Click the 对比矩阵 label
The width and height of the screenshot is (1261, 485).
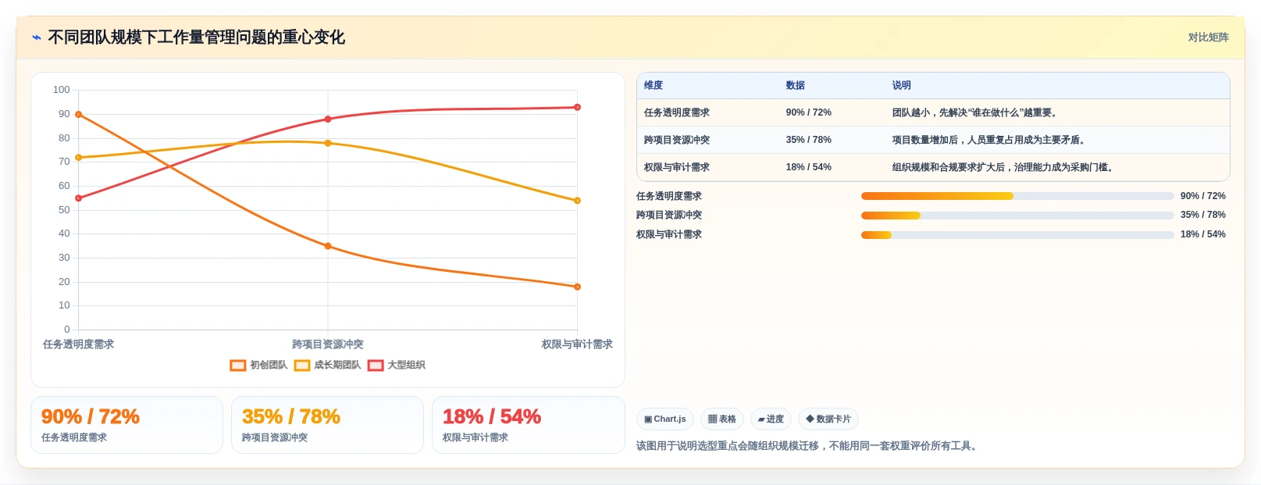[x=1208, y=37]
